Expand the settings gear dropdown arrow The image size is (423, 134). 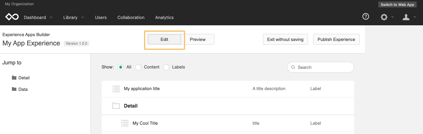point(392,17)
